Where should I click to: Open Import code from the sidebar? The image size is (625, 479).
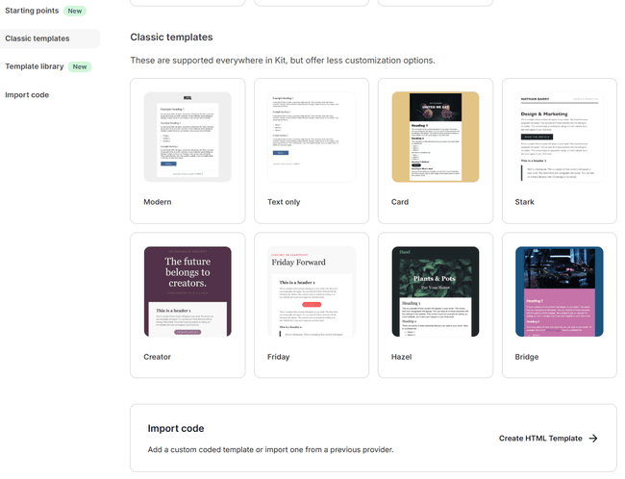(27, 94)
